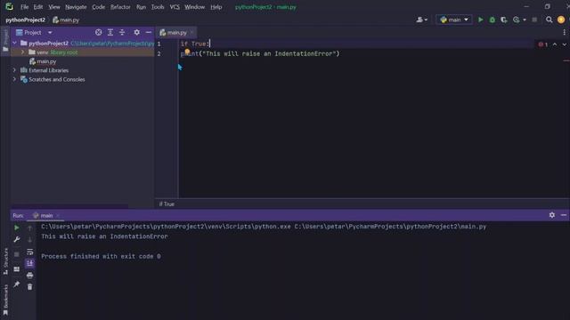Open the Run menu
The width and height of the screenshot is (570, 320).
(x=141, y=7)
